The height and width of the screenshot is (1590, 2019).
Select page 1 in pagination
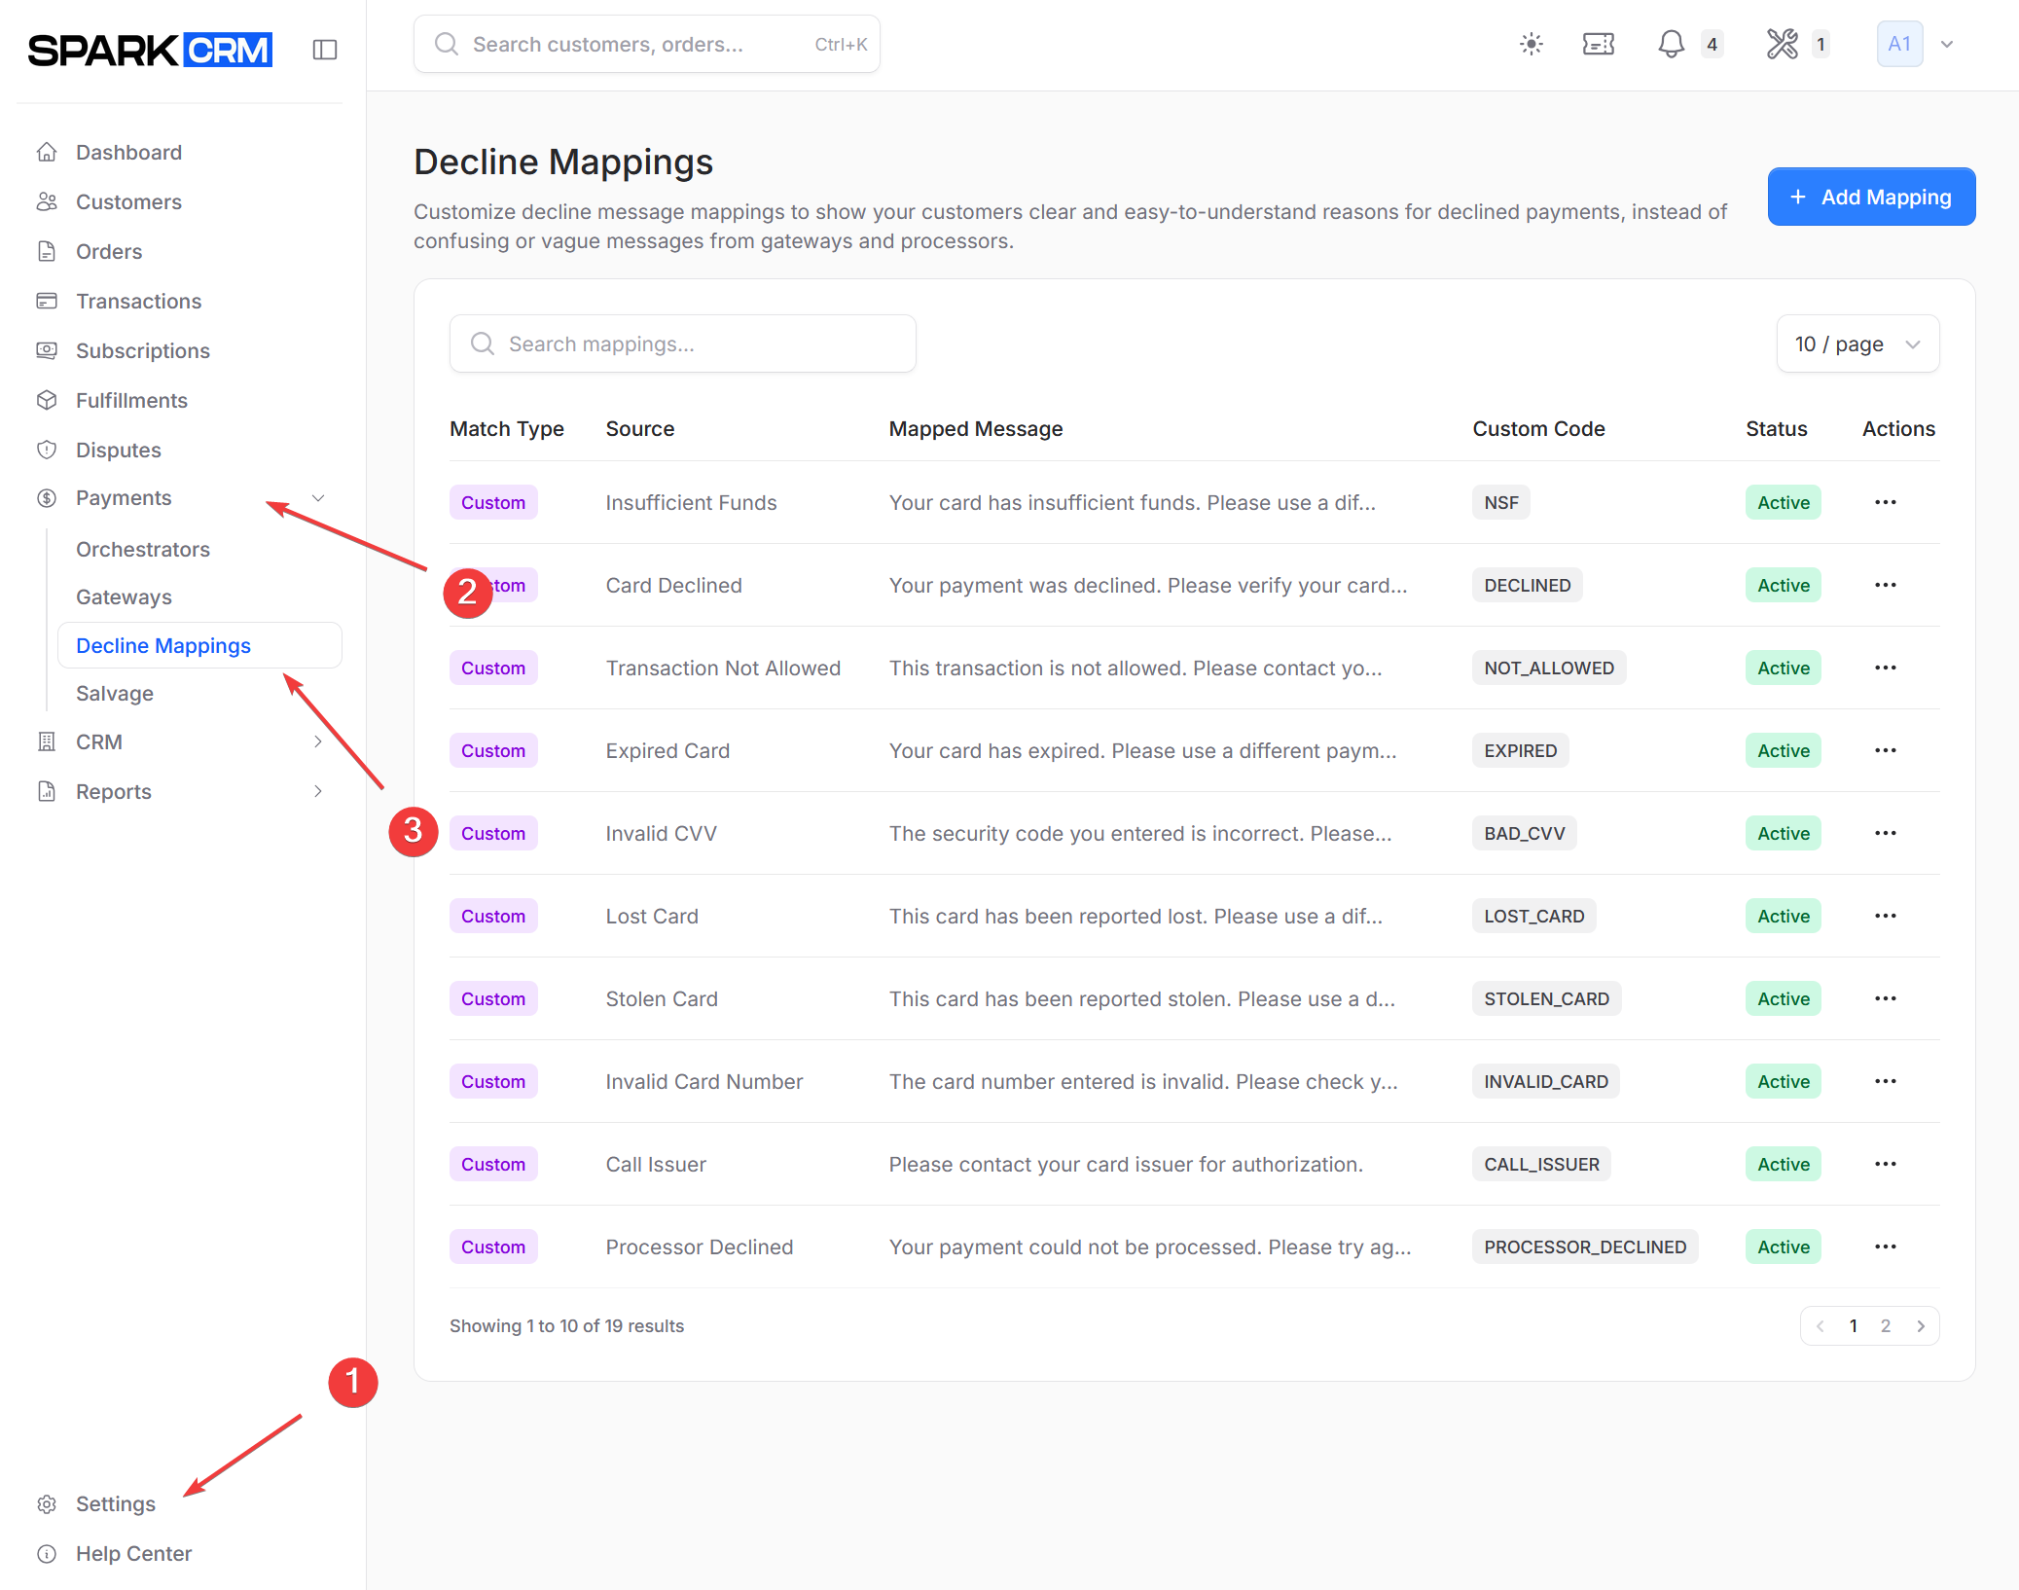tap(1854, 1325)
